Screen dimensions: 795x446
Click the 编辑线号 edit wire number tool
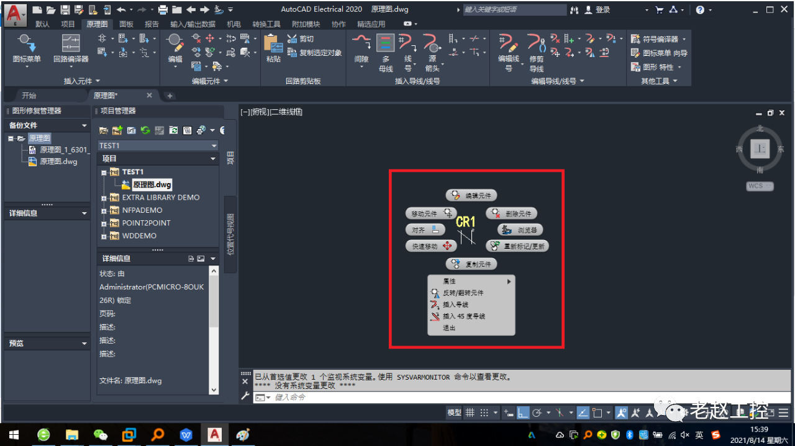[509, 53]
